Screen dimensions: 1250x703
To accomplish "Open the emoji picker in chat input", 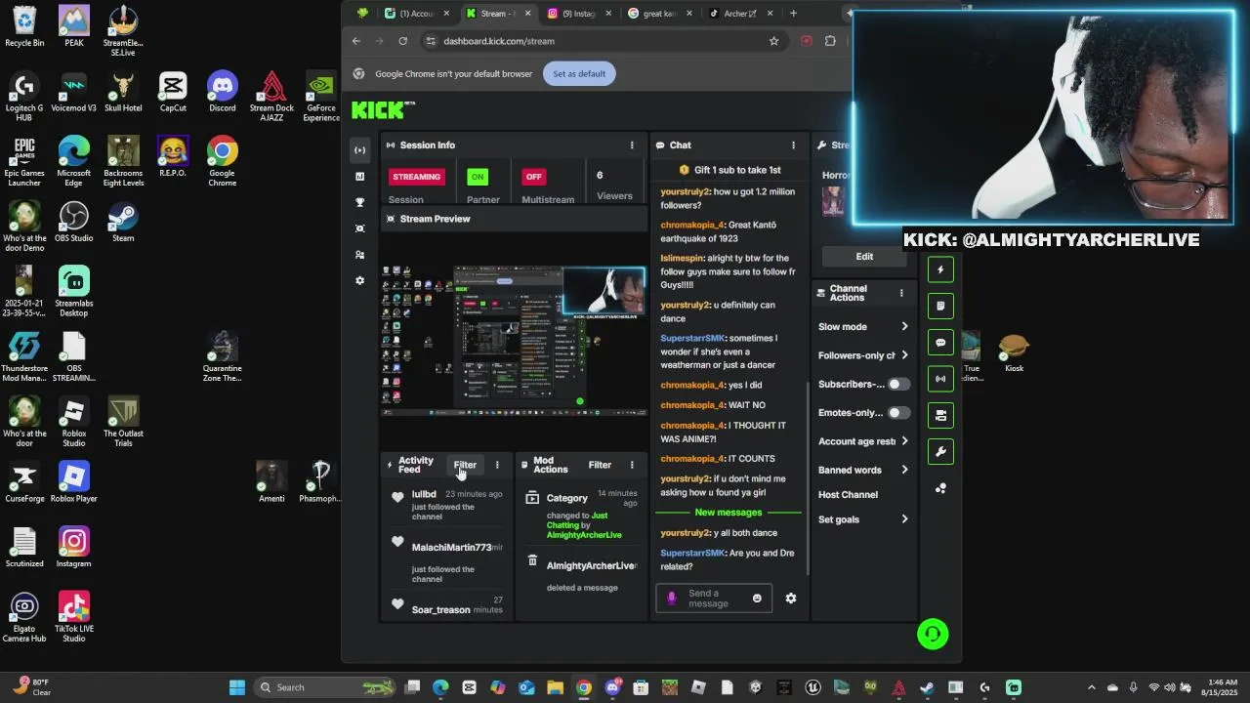I will (x=757, y=599).
